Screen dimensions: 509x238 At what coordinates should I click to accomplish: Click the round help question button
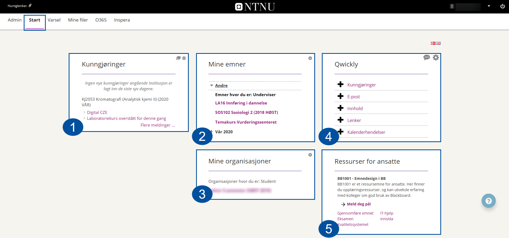[489, 201]
